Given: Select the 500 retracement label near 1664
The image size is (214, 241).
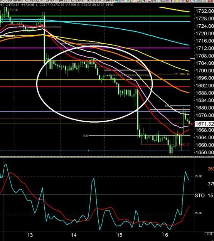Looking at the screenshot, I should coord(85,136).
